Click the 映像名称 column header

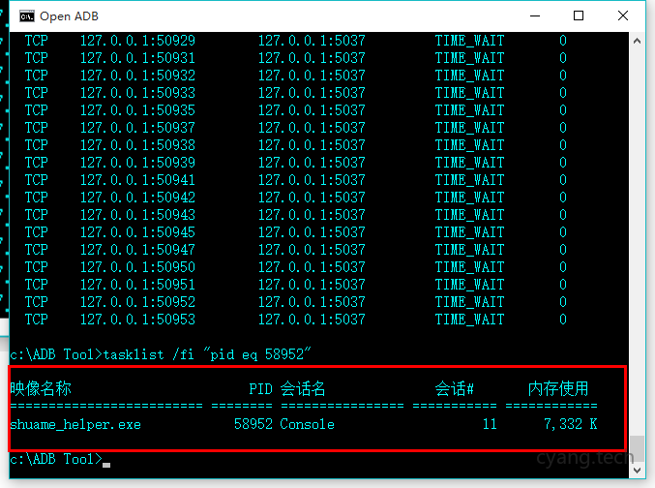coord(41,389)
